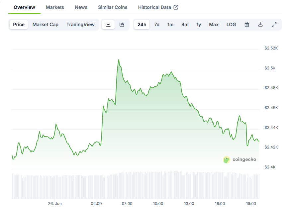287x211 pixels.
Task: Click the price peak near 07:00
Action: 119,59
